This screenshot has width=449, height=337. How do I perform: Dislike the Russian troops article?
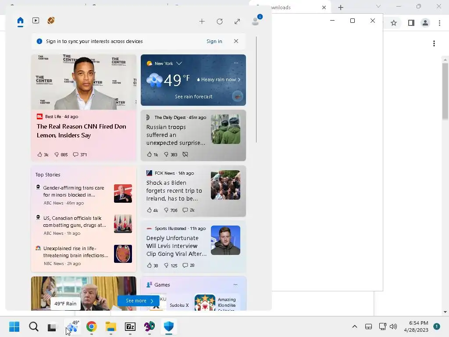pyautogui.click(x=171, y=154)
